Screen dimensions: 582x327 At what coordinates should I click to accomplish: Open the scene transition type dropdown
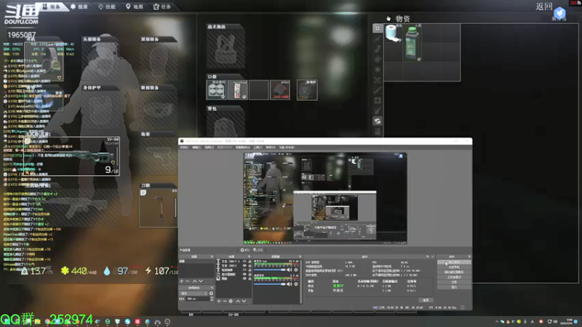click(x=194, y=294)
